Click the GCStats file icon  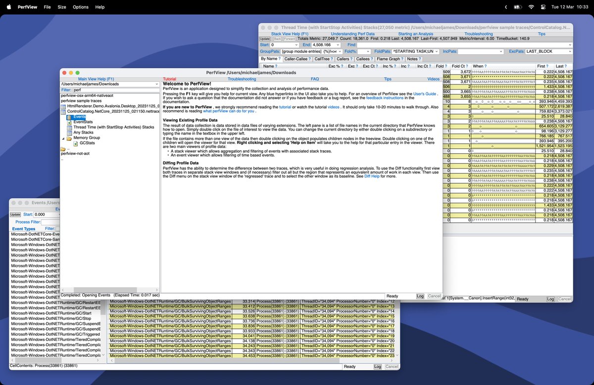[x=76, y=143]
